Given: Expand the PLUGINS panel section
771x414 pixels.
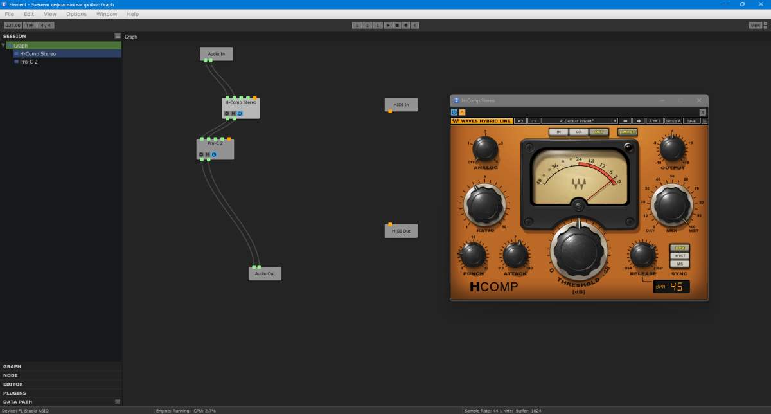Looking at the screenshot, I should [15, 393].
